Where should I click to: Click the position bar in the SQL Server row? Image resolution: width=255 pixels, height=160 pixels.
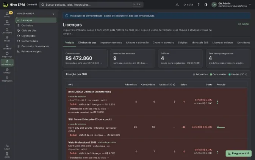click(x=221, y=127)
